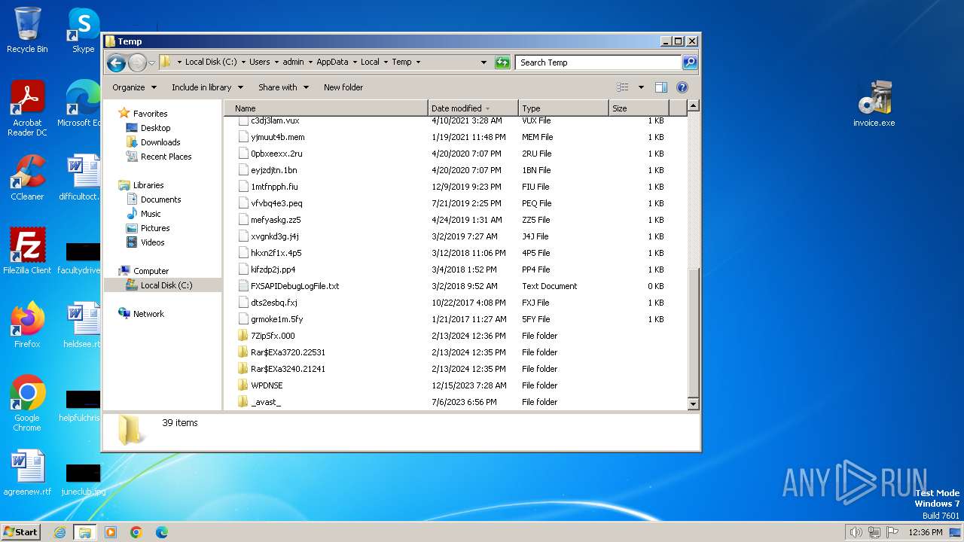
Task: Open the Recycle Bin desktop icon
Action: (x=27, y=30)
